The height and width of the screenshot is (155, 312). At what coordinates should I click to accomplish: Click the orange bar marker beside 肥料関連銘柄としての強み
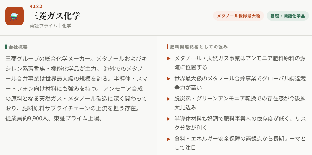point(167,47)
